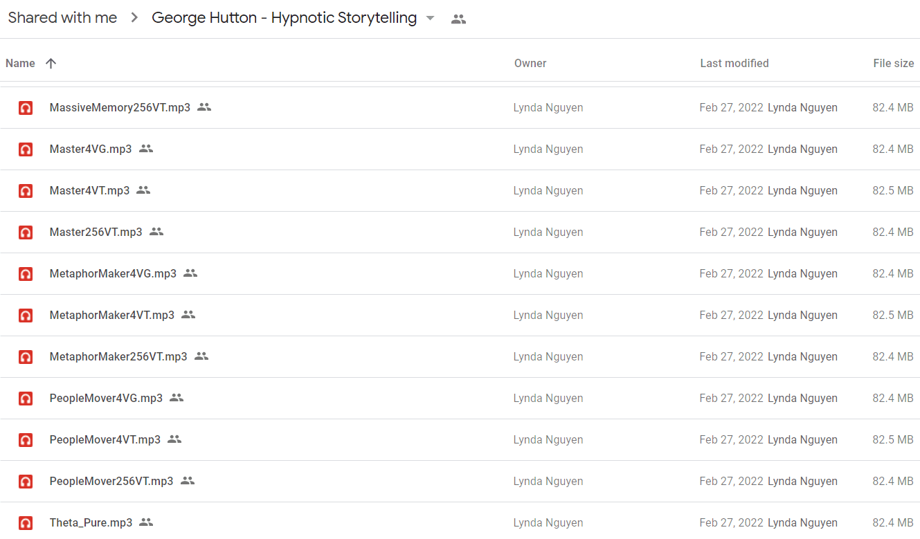Click the audio icon for MetaphorMaker4VG.mp3
Image resolution: width=920 pixels, height=539 pixels.
tap(26, 274)
